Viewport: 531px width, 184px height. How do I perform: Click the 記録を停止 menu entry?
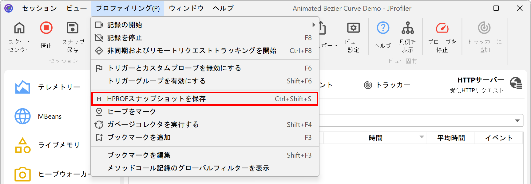click(125, 38)
